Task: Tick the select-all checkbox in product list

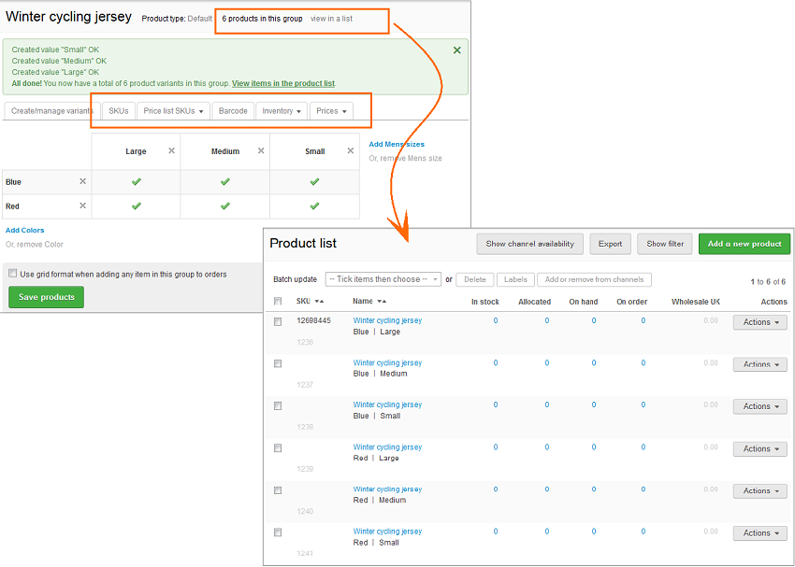Action: click(x=278, y=302)
